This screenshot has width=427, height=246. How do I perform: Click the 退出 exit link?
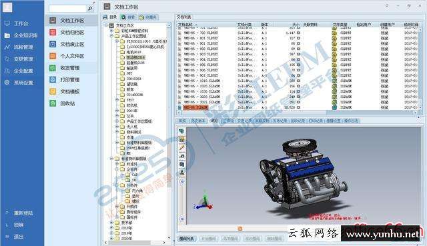(19, 237)
